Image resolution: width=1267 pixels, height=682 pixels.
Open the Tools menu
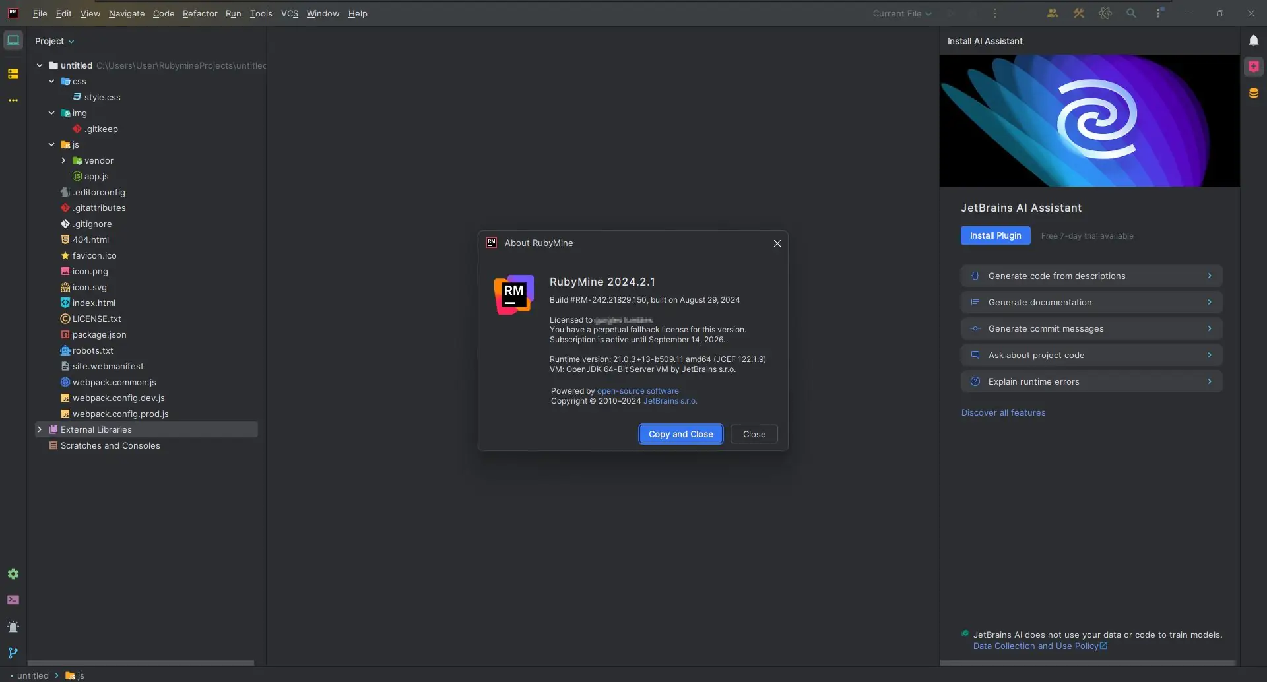click(x=261, y=13)
